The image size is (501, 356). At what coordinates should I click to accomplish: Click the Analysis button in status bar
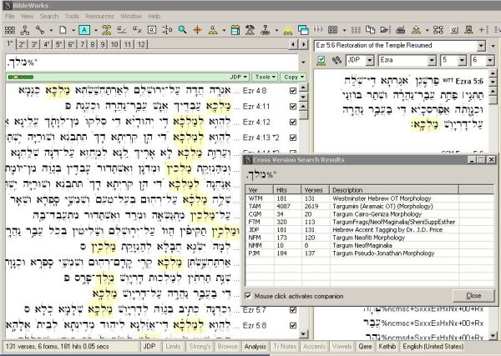pyautogui.click(x=255, y=347)
